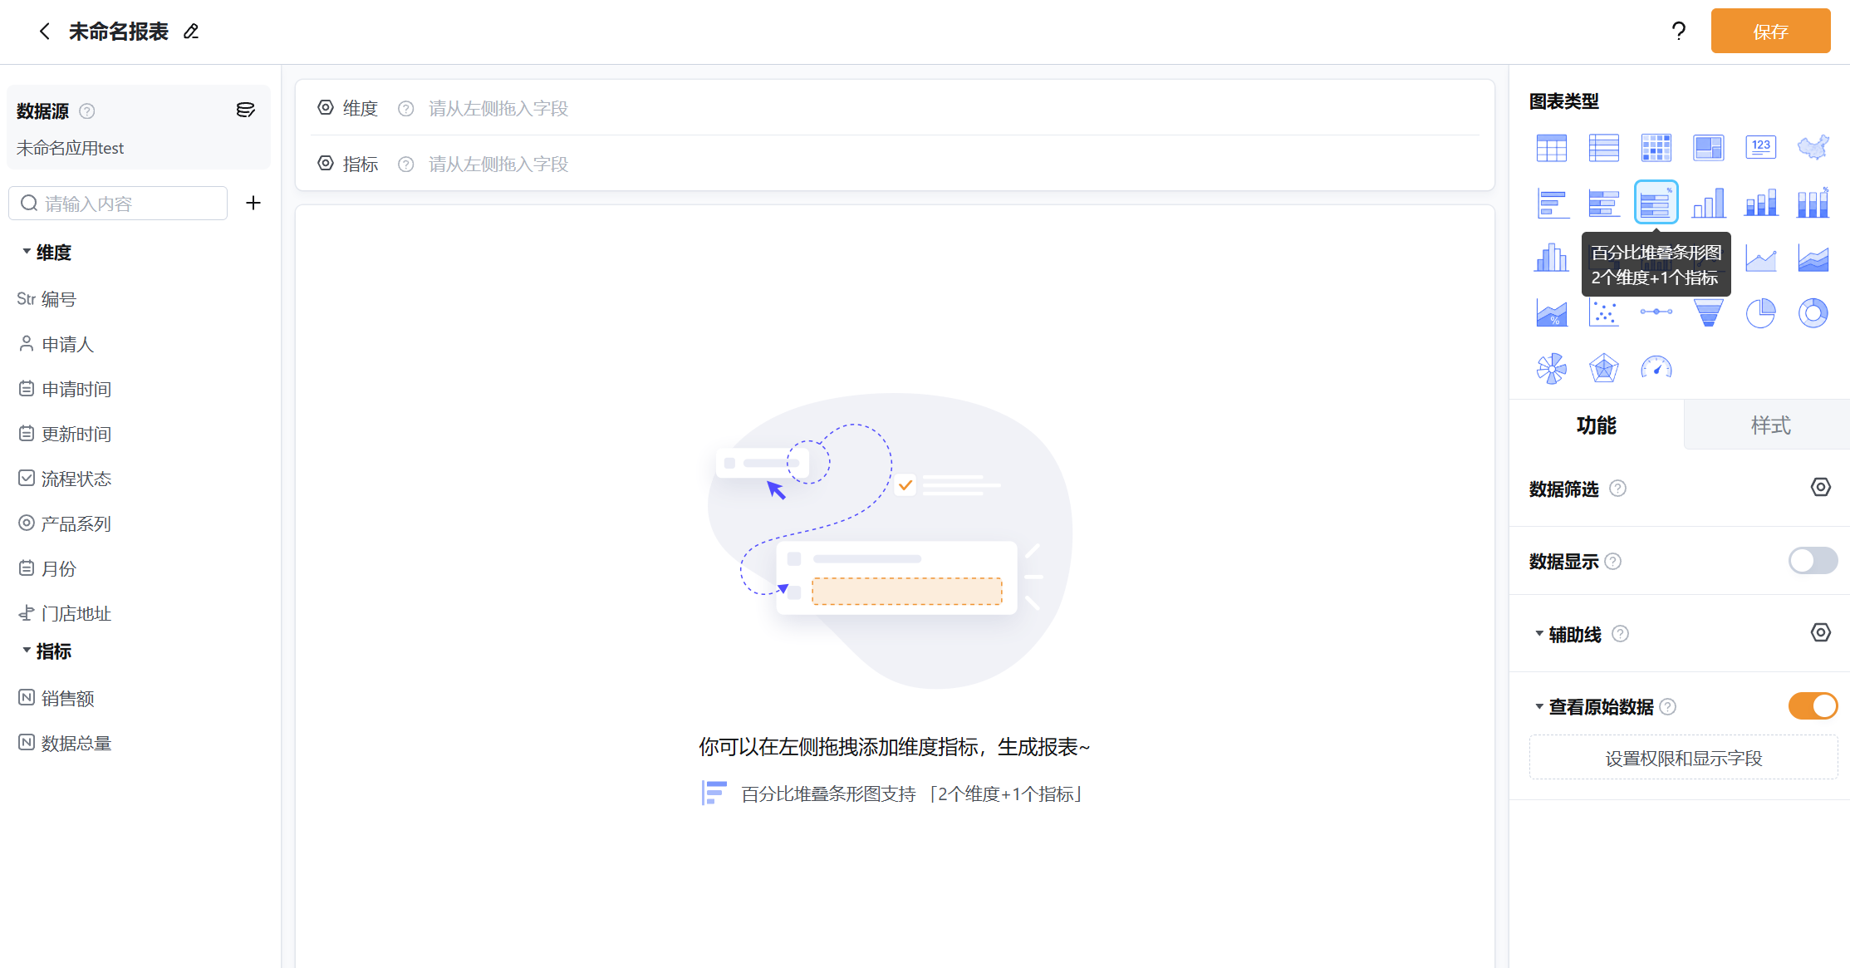Choose the rose chart type
This screenshot has height=968, width=1850.
click(1551, 368)
